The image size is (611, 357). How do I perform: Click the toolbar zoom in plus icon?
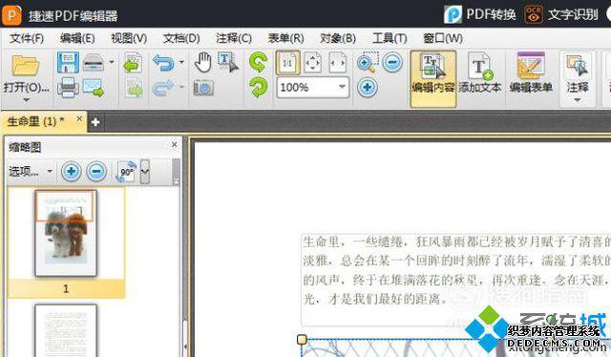click(367, 87)
